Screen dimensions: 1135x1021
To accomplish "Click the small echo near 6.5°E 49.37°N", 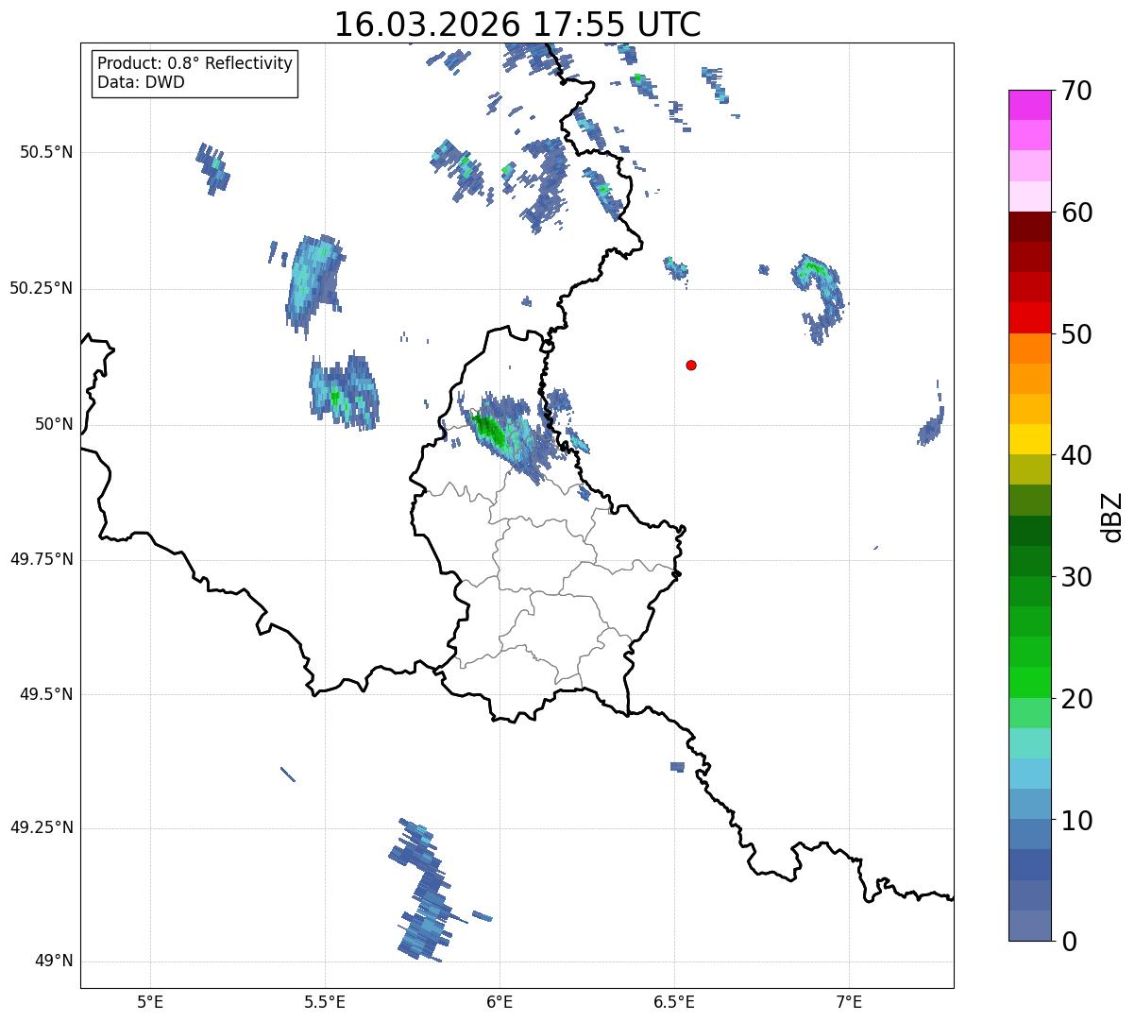I will (x=677, y=767).
